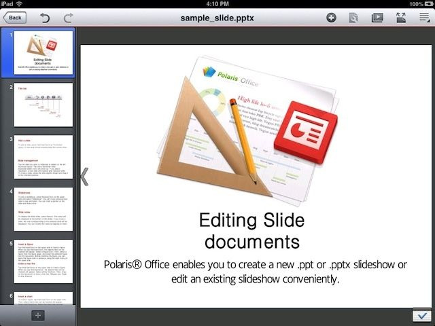Collapse the slide thumbnail panel arrow
Image resolution: width=435 pixels, height=326 pixels.
pos(85,177)
